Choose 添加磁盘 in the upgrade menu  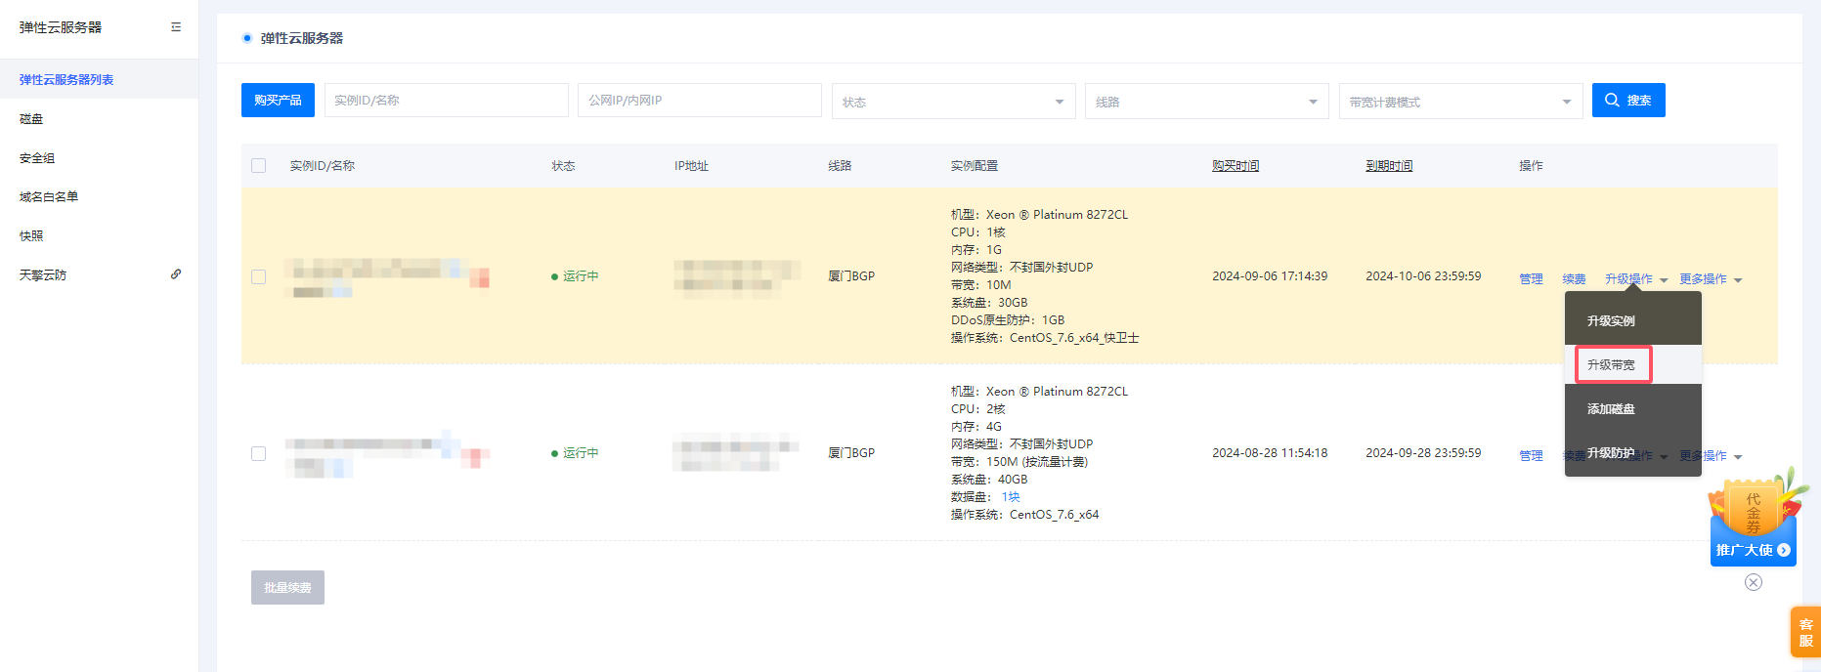click(x=1611, y=409)
